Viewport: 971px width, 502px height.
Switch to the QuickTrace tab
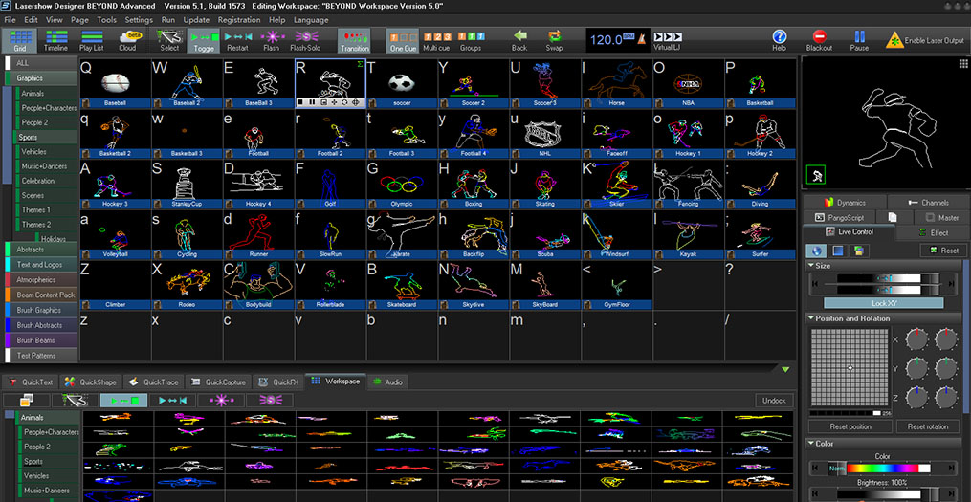tap(155, 382)
